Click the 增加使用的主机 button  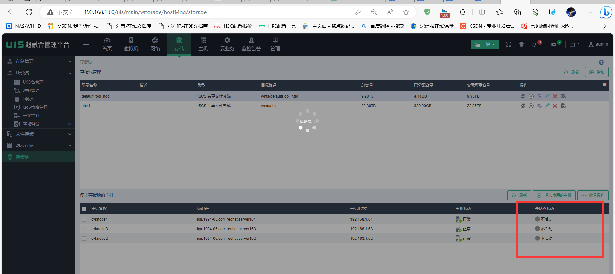(554, 195)
